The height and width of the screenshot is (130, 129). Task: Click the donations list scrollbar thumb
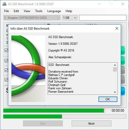point(115,69)
